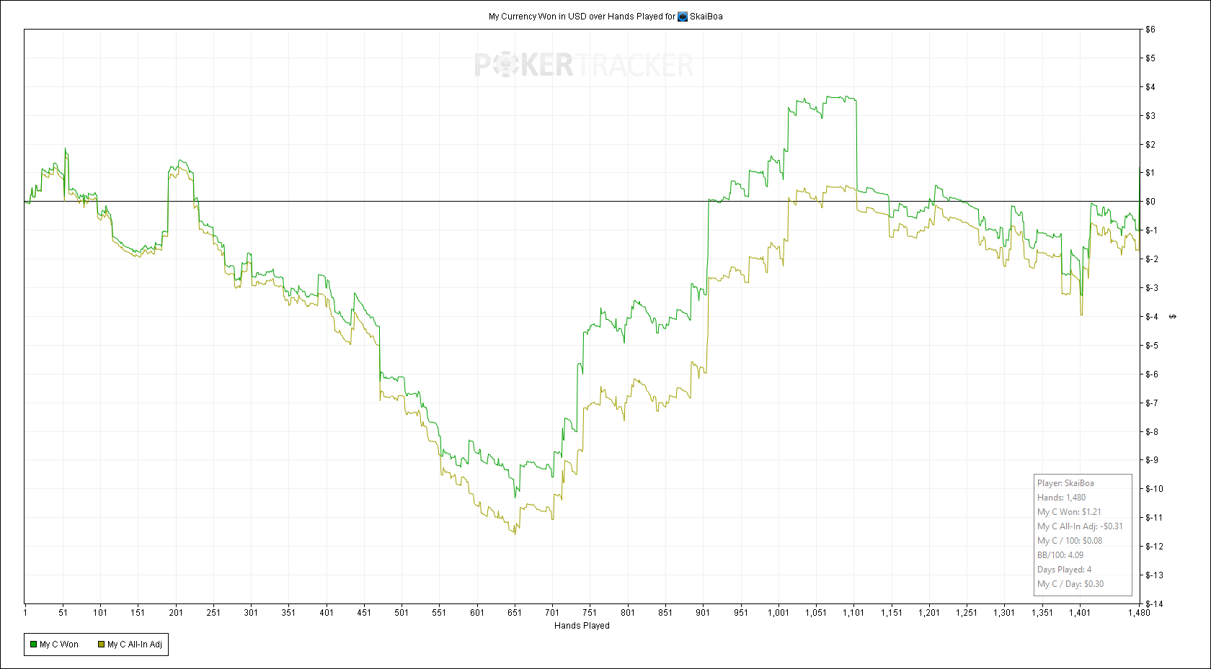This screenshot has width=1211, height=669.
Task: Click the 1,101 tick label on the x-axis
Action: click(x=853, y=613)
